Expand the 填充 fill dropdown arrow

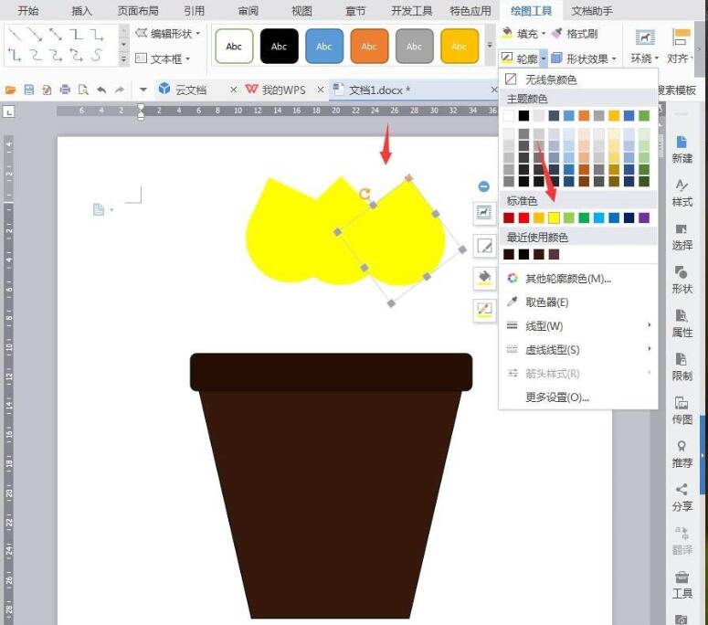pyautogui.click(x=544, y=34)
